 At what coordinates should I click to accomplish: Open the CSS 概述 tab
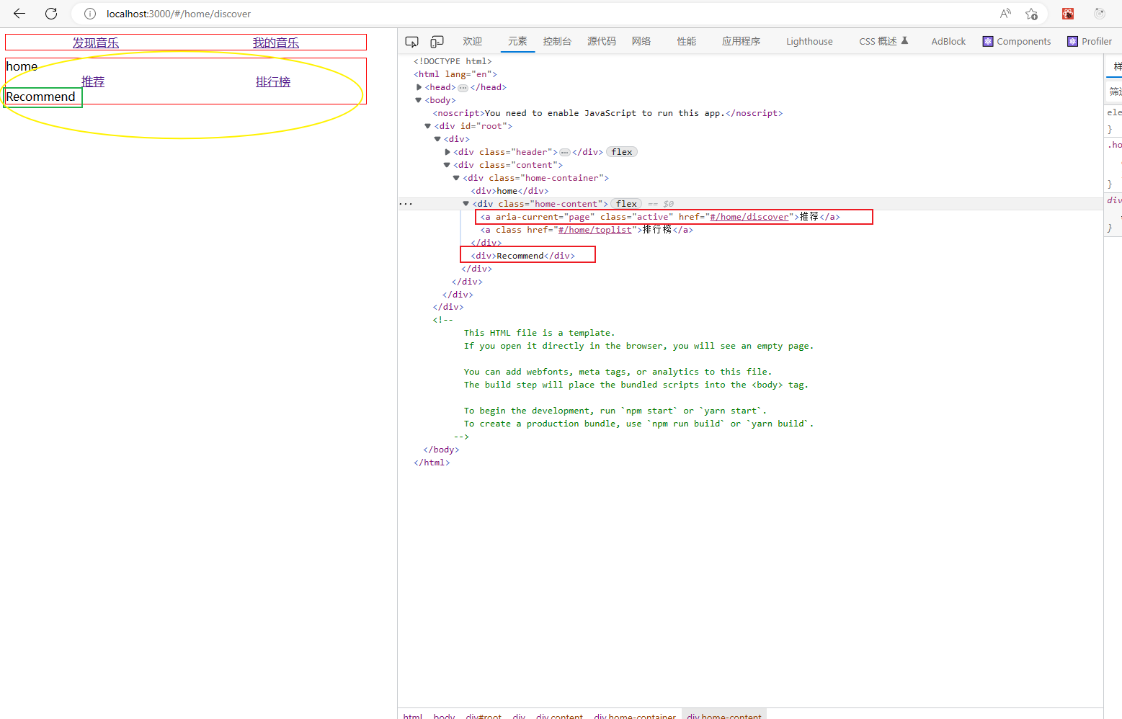click(x=883, y=42)
